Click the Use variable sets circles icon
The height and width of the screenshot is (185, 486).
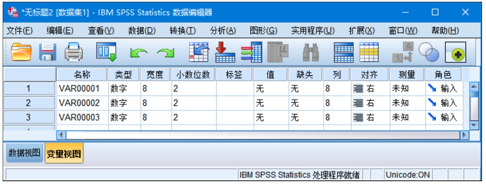pos(429,53)
